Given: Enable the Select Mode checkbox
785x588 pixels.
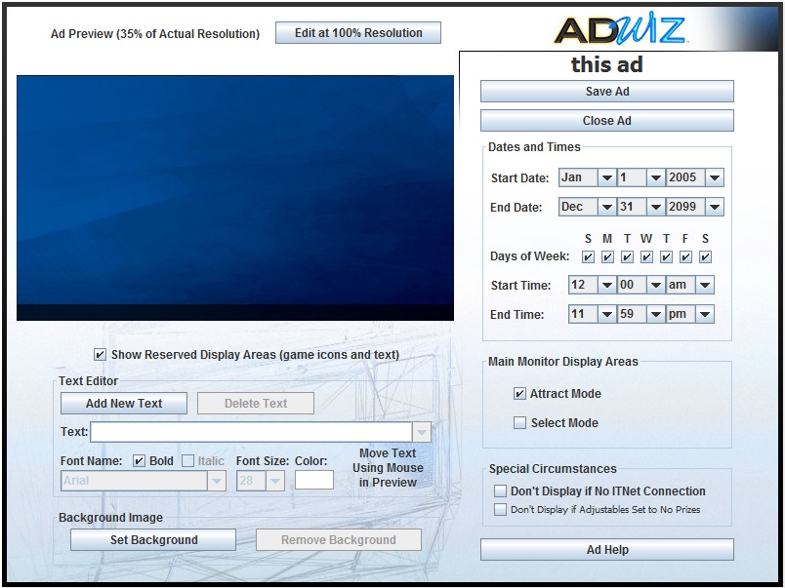Looking at the screenshot, I should [x=519, y=423].
